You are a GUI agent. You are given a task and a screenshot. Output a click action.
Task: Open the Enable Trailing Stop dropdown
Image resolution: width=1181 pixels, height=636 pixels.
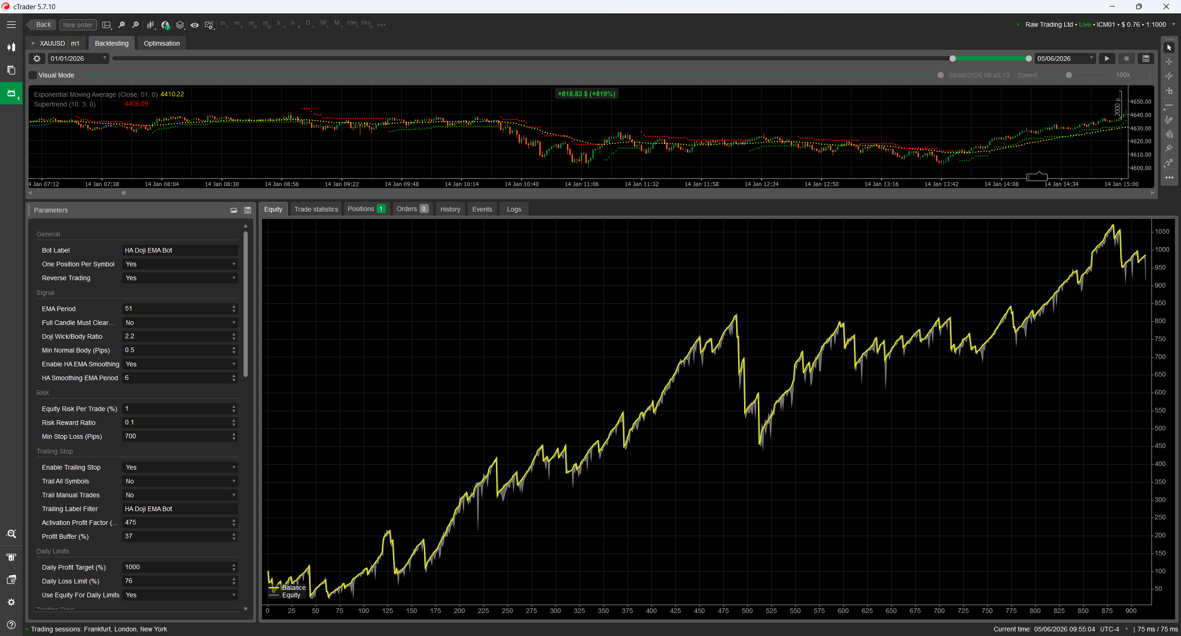[180, 467]
